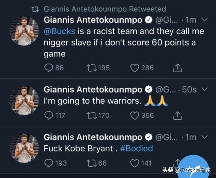Image resolution: width=216 pixels, height=178 pixels.
Task: Open the name on the warriors tweet
Action: pos(93,90)
